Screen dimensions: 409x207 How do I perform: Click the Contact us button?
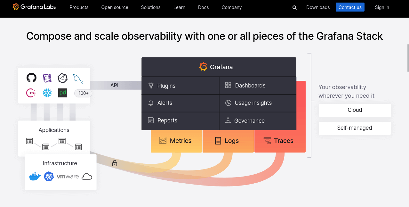350,7
